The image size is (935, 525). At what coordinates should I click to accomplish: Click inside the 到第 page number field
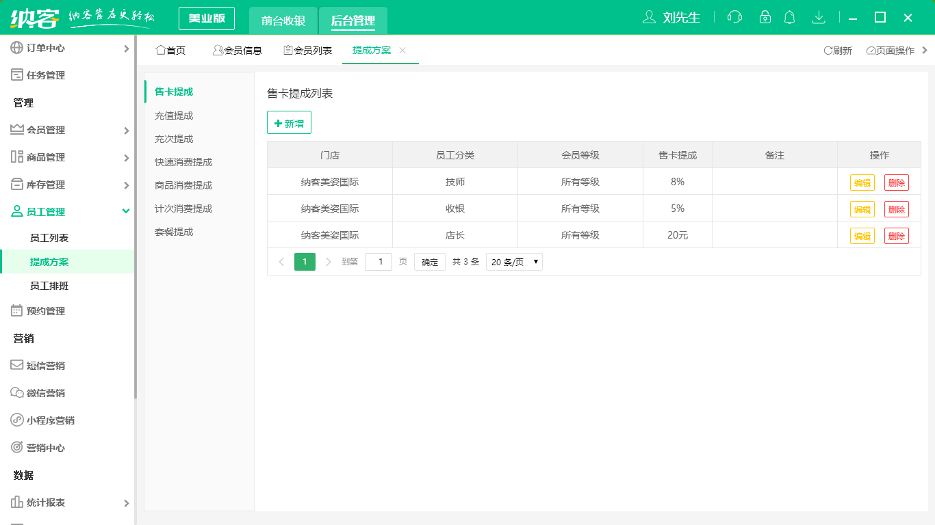pyautogui.click(x=378, y=261)
